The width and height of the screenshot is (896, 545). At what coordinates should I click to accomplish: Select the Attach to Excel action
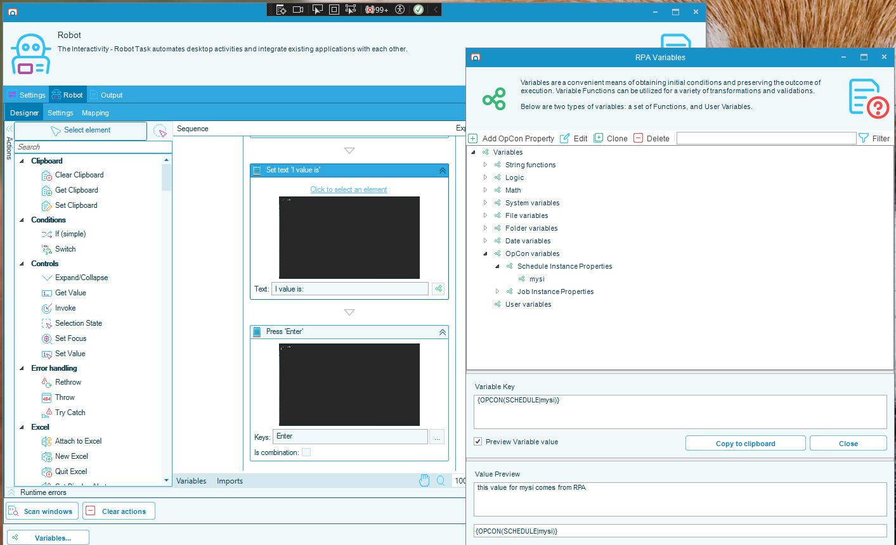[x=79, y=440]
